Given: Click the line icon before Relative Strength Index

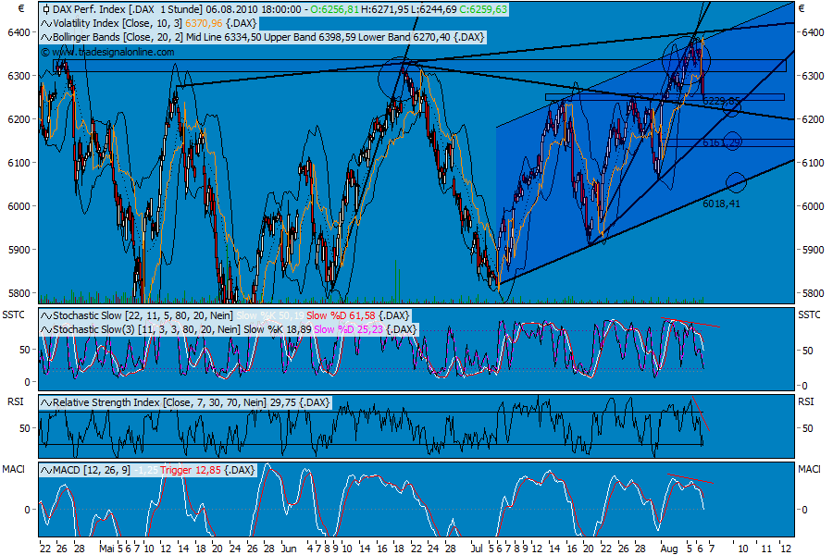Looking at the screenshot, I should (x=46, y=403).
